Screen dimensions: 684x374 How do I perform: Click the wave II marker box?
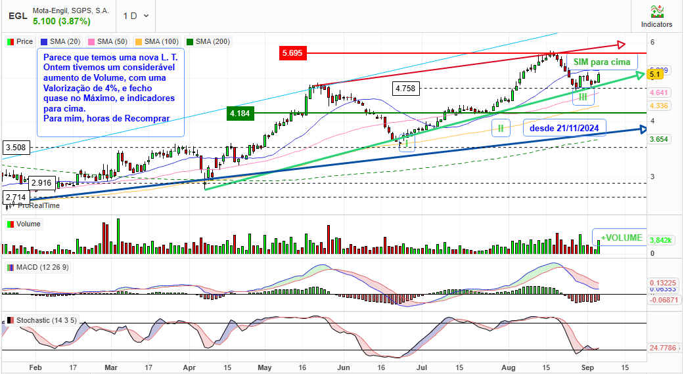[x=501, y=129]
